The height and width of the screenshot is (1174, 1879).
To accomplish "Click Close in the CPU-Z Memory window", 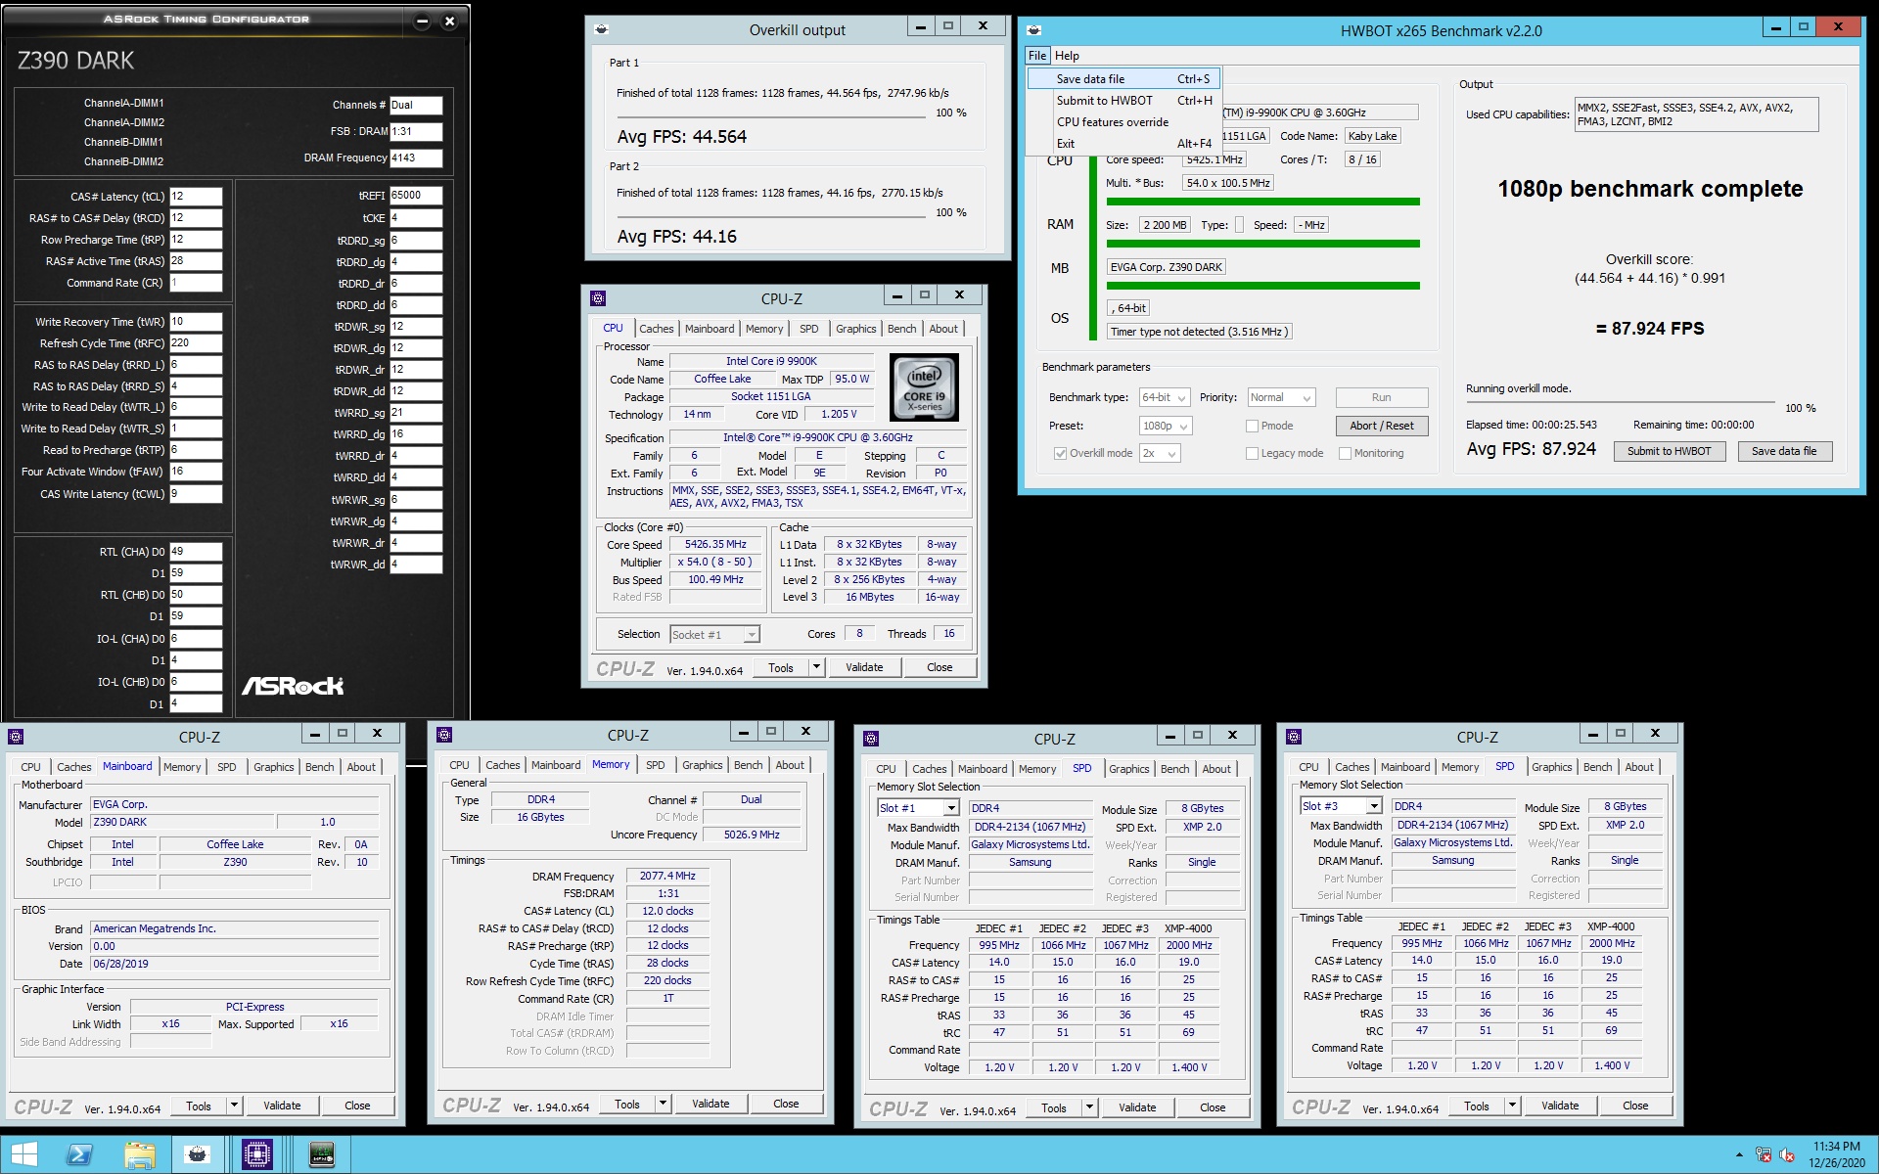I will point(786,1104).
